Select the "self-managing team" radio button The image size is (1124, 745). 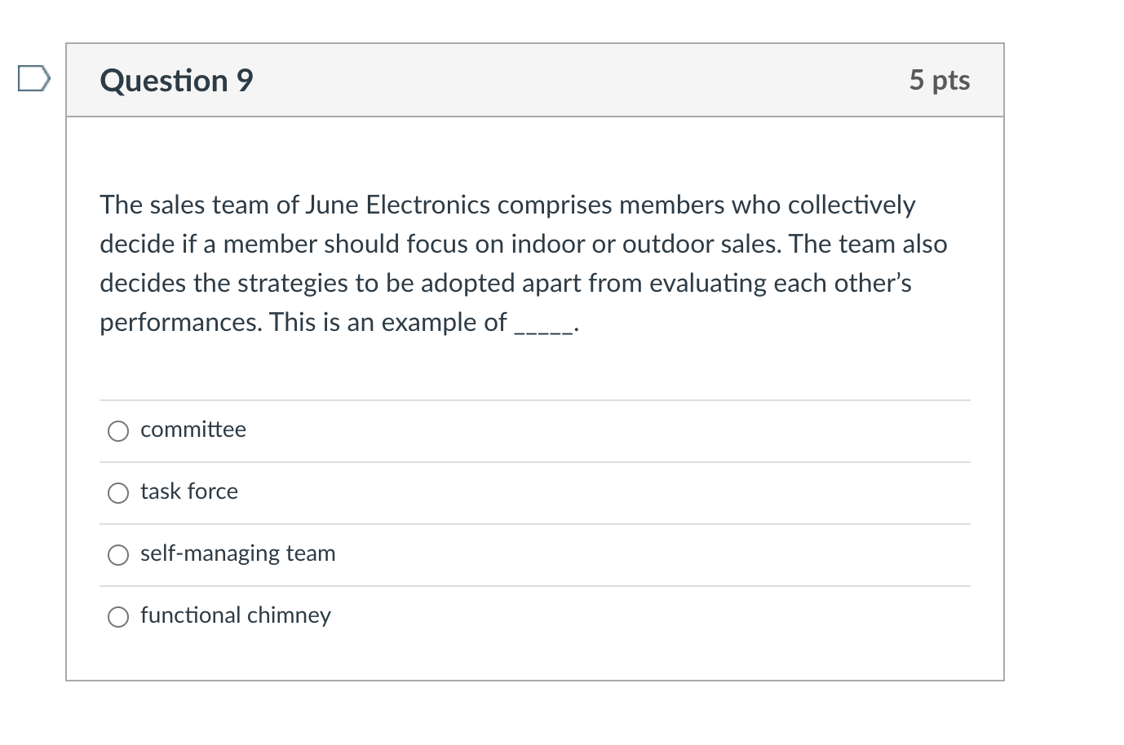click(117, 554)
